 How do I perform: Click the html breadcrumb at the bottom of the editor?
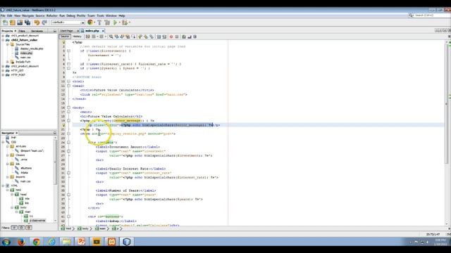[x=68, y=228]
